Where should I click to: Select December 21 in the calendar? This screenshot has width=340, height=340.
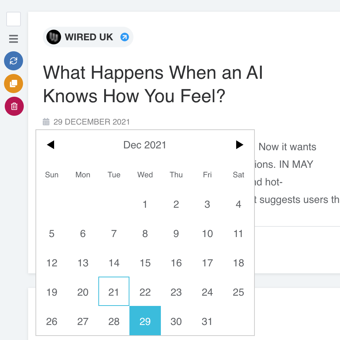(x=114, y=292)
